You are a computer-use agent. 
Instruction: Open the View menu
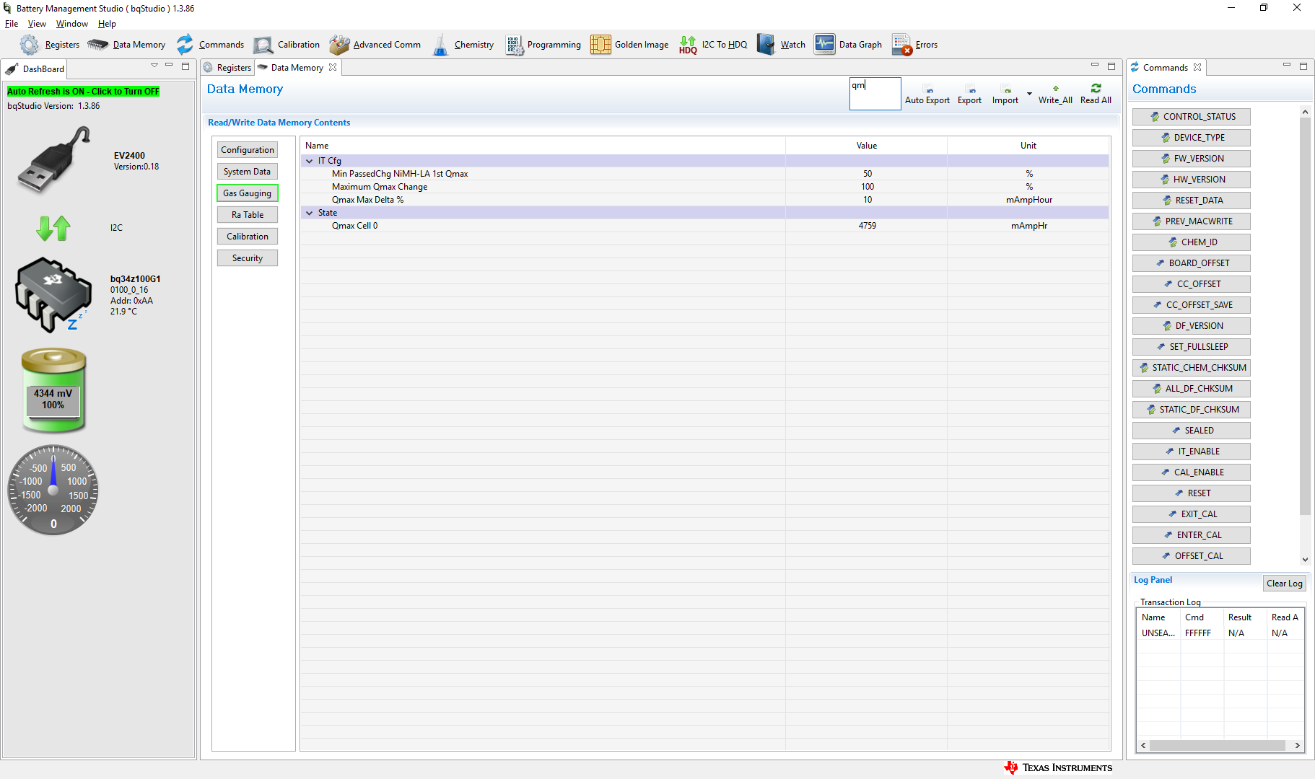pyautogui.click(x=37, y=24)
